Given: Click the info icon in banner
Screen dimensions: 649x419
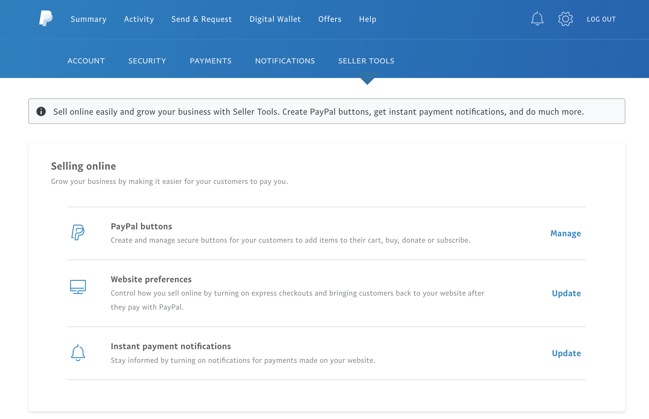Looking at the screenshot, I should [41, 111].
